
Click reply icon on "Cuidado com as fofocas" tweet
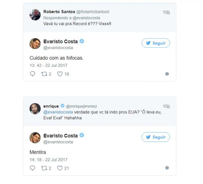tap(33, 74)
